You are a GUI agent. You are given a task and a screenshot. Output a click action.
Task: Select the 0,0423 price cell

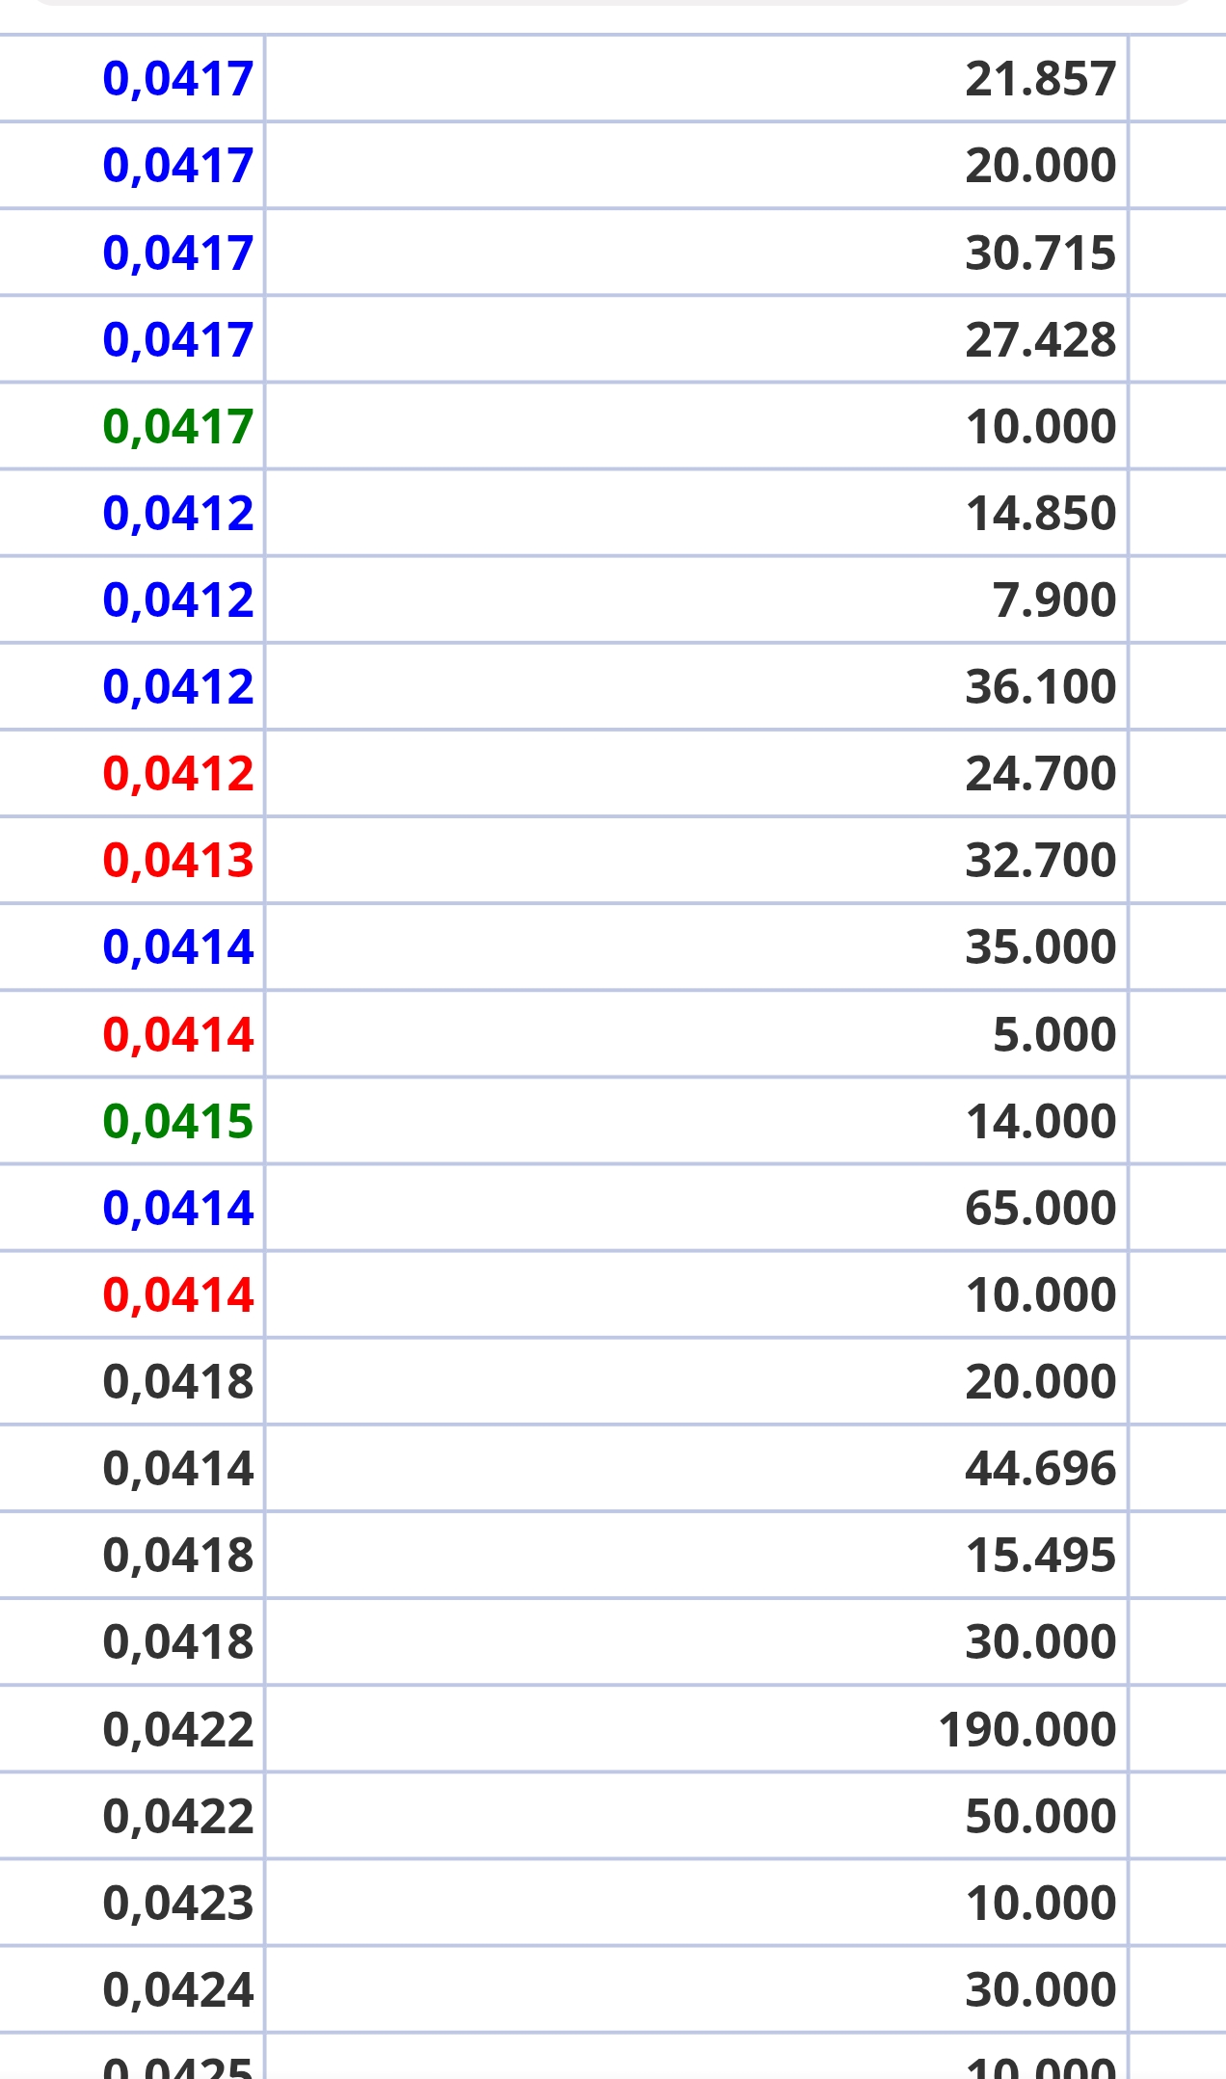131,1903
